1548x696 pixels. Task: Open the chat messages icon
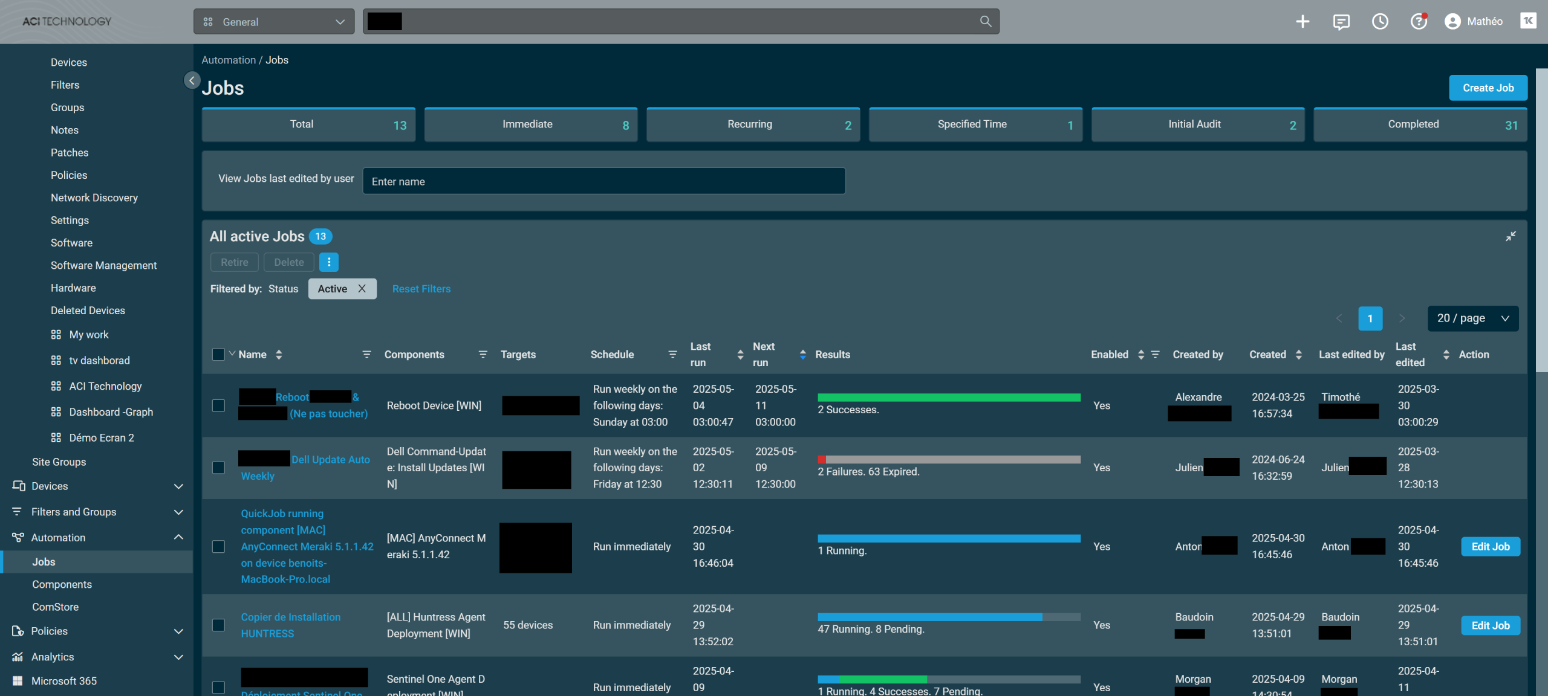[x=1341, y=22]
